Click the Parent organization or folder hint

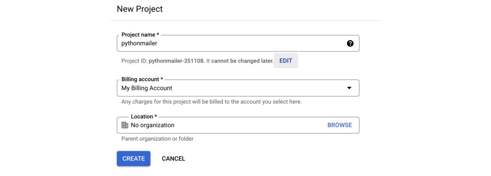(157, 139)
